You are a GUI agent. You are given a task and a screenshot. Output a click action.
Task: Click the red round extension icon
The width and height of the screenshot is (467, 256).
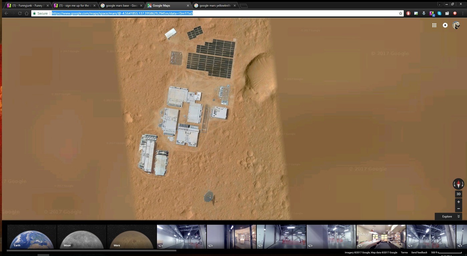pyautogui.click(x=455, y=13)
